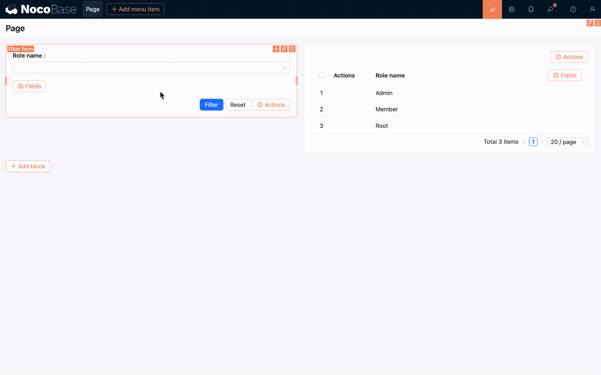
Task: Toggle the UI Editor highlighter icon
Action: point(492,9)
